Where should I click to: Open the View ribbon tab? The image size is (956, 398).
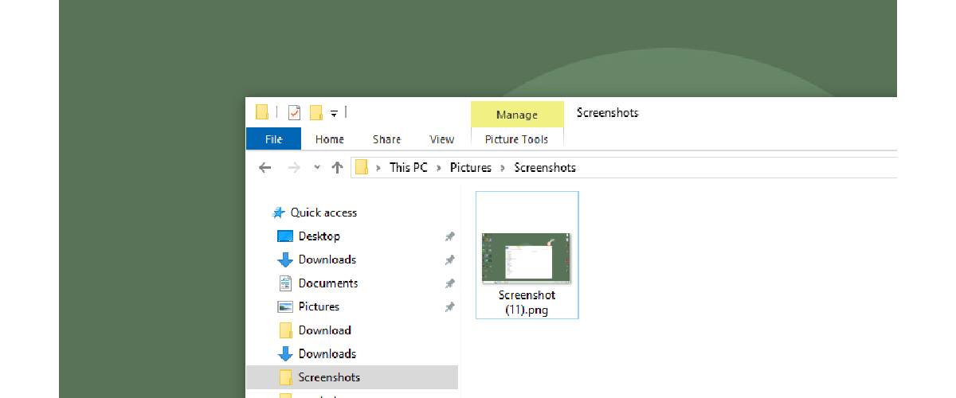(x=441, y=139)
